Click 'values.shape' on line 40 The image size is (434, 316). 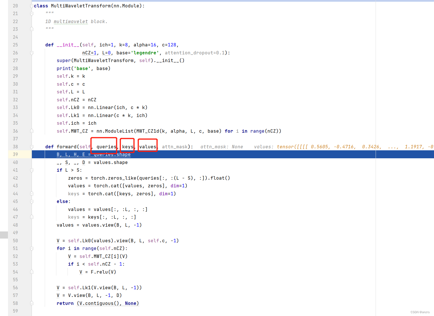point(111,163)
